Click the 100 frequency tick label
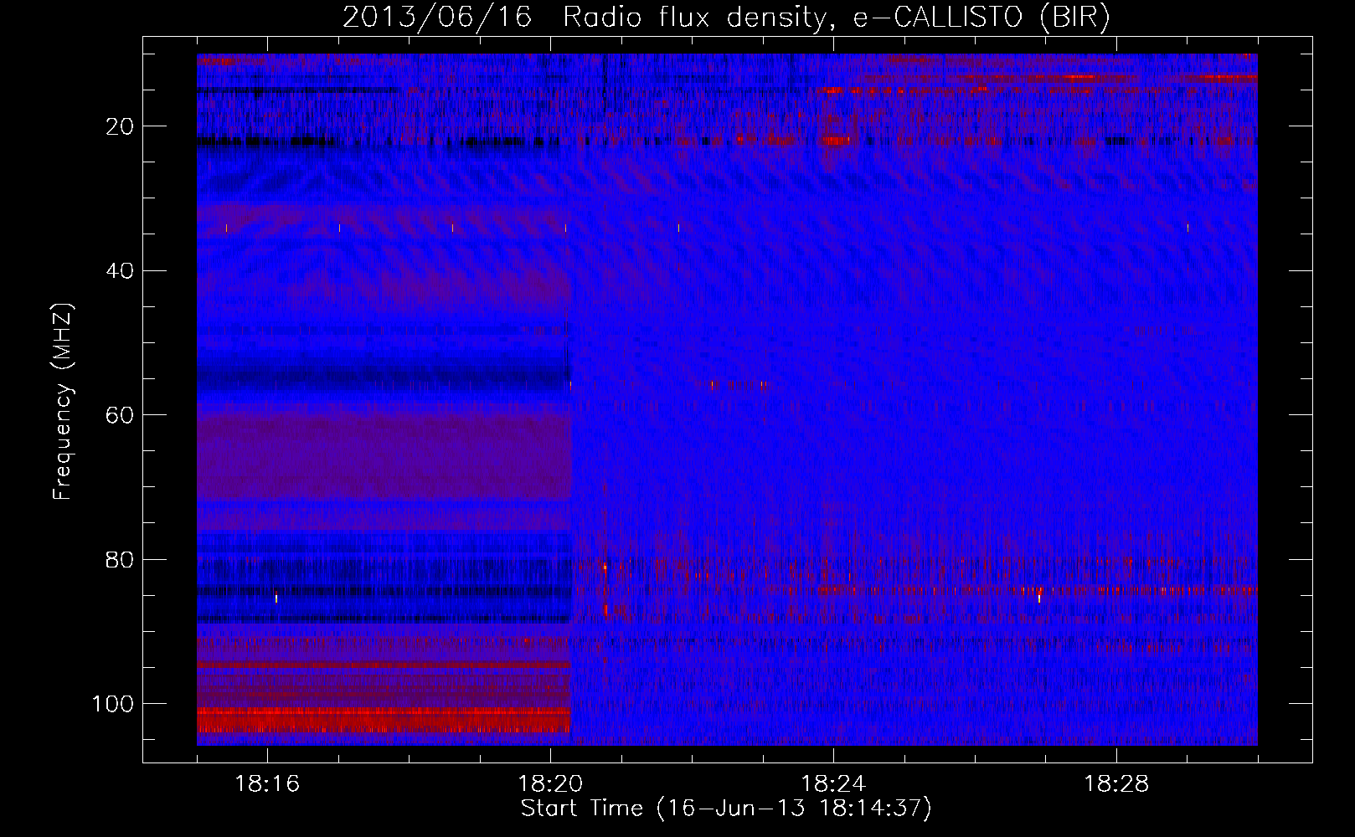The width and height of the screenshot is (1355, 837). 113,704
